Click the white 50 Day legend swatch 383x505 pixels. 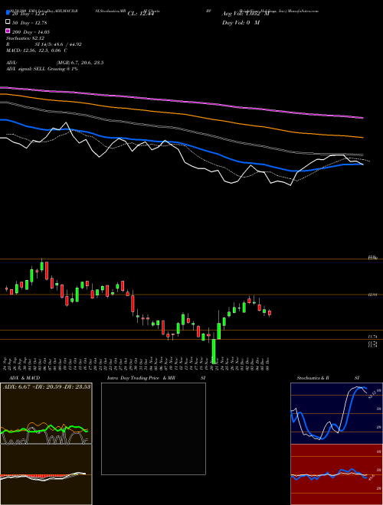[8, 22]
